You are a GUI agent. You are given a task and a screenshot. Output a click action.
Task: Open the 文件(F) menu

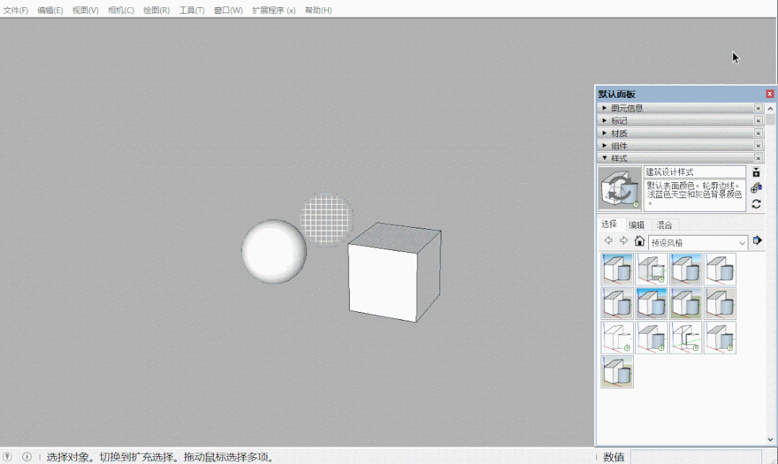pos(16,10)
